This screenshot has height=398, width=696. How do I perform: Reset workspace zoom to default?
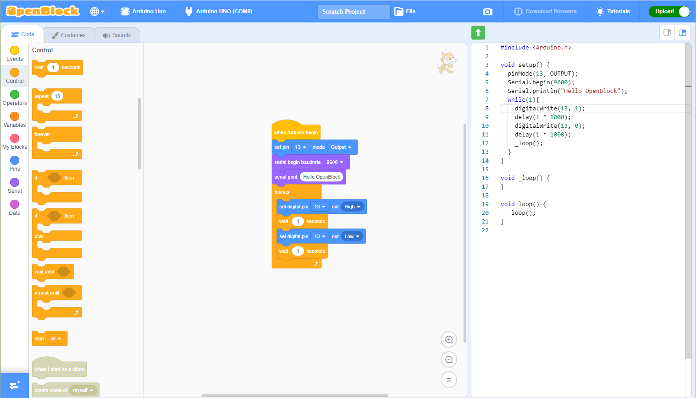[449, 380]
